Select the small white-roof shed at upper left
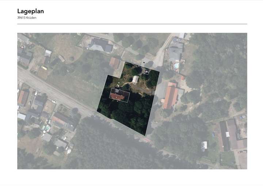This screenshot has width=263, height=186. tap(48, 53)
